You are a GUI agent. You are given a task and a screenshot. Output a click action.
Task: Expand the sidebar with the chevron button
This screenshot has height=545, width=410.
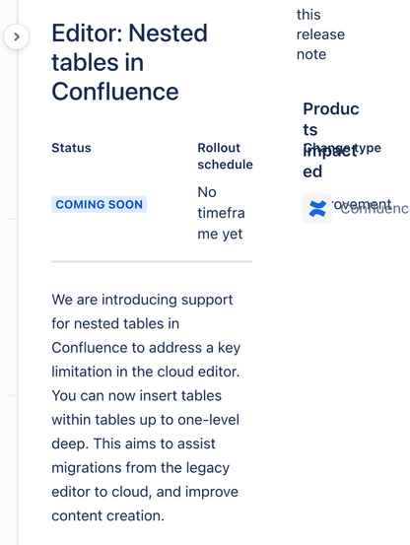(x=17, y=36)
